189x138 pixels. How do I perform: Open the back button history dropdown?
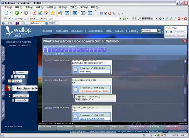[21, 13]
